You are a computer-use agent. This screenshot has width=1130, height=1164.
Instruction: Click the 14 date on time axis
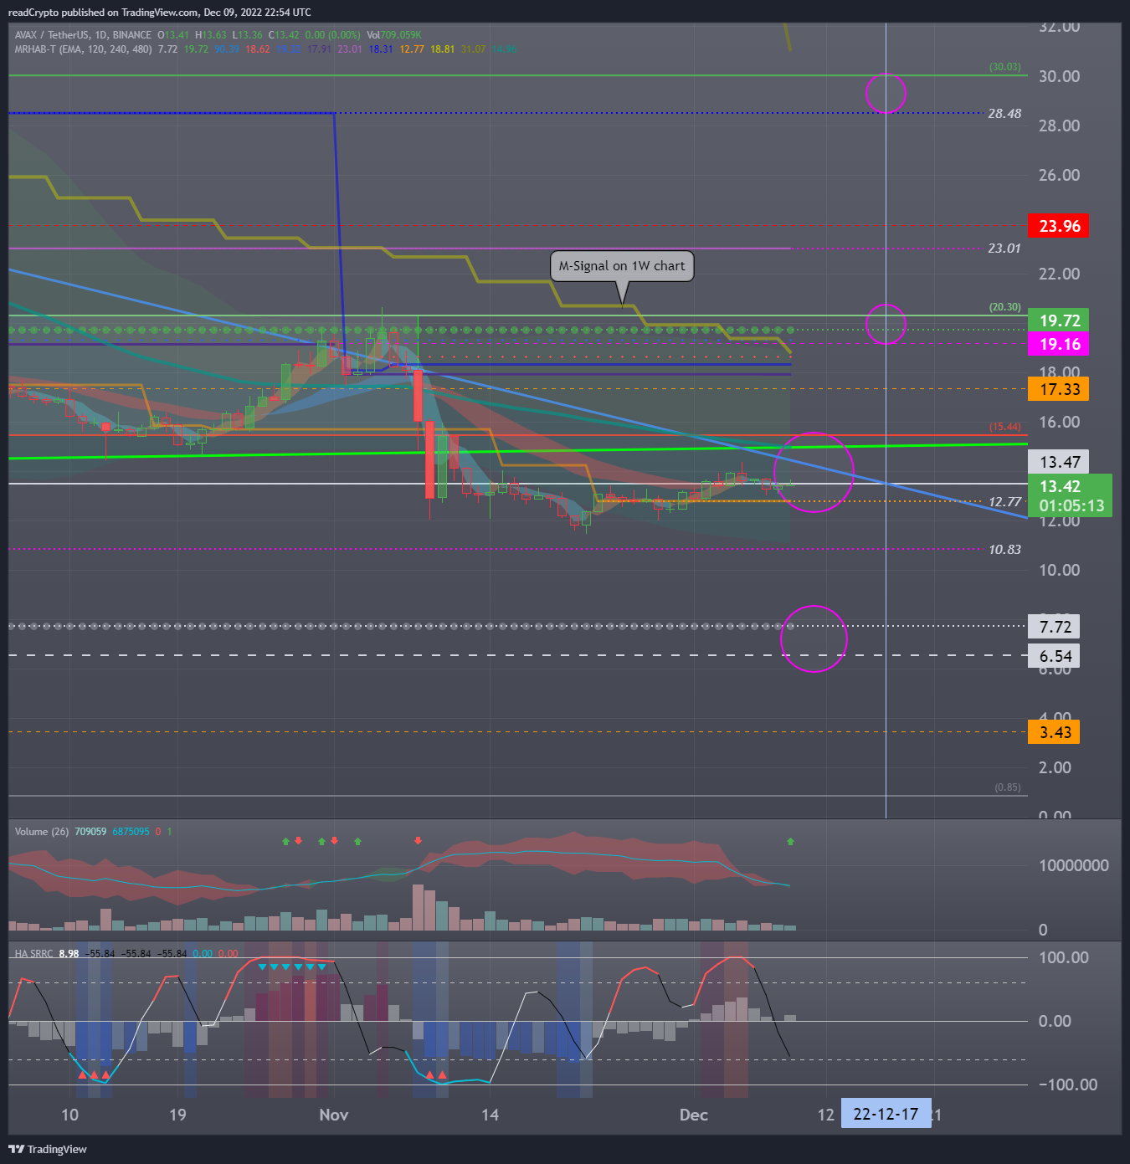coord(490,1115)
